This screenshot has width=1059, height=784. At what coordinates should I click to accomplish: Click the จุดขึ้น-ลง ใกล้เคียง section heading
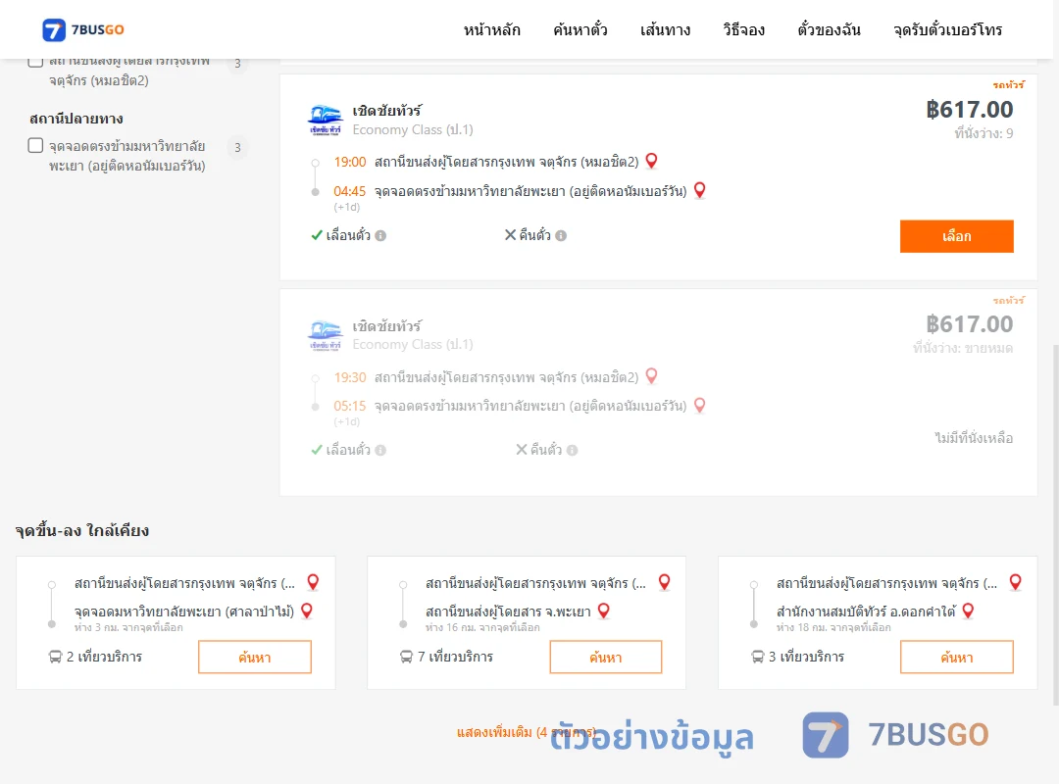[82, 531]
